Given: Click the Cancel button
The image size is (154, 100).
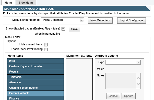Looking at the screenshot, I should (x=113, y=96).
